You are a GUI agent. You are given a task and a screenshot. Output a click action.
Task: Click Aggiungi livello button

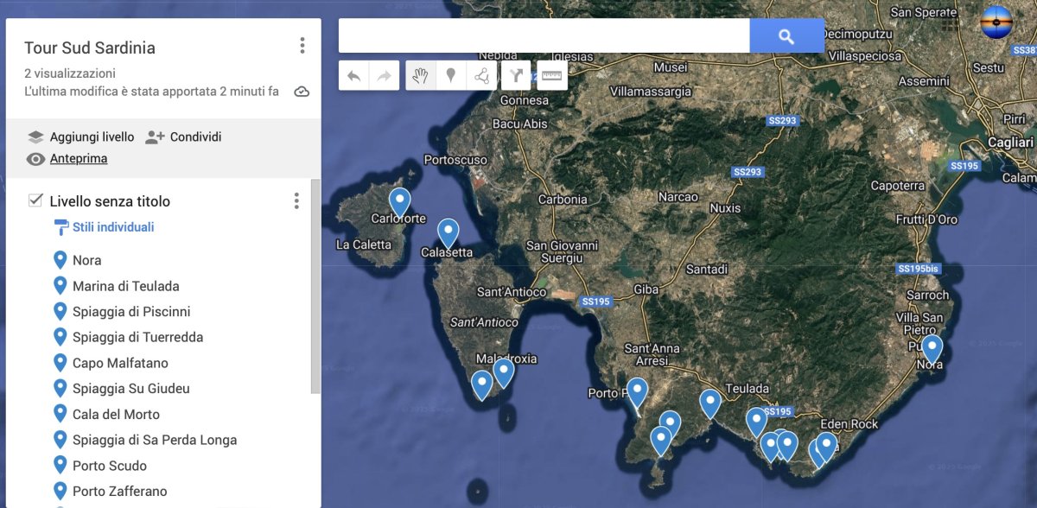click(81, 137)
